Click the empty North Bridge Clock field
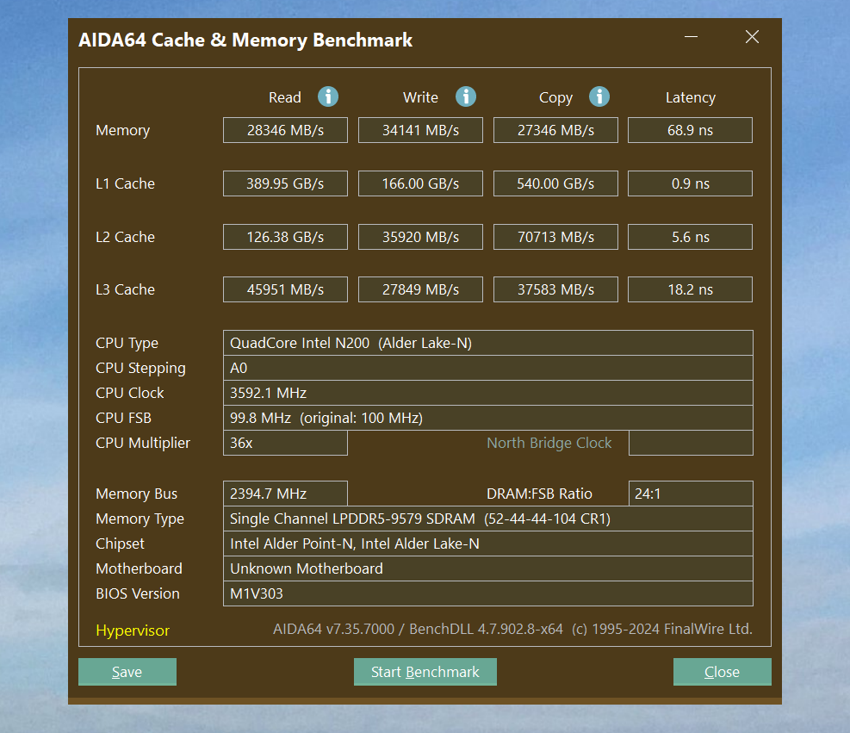Screen dimensions: 850x733 tap(691, 443)
